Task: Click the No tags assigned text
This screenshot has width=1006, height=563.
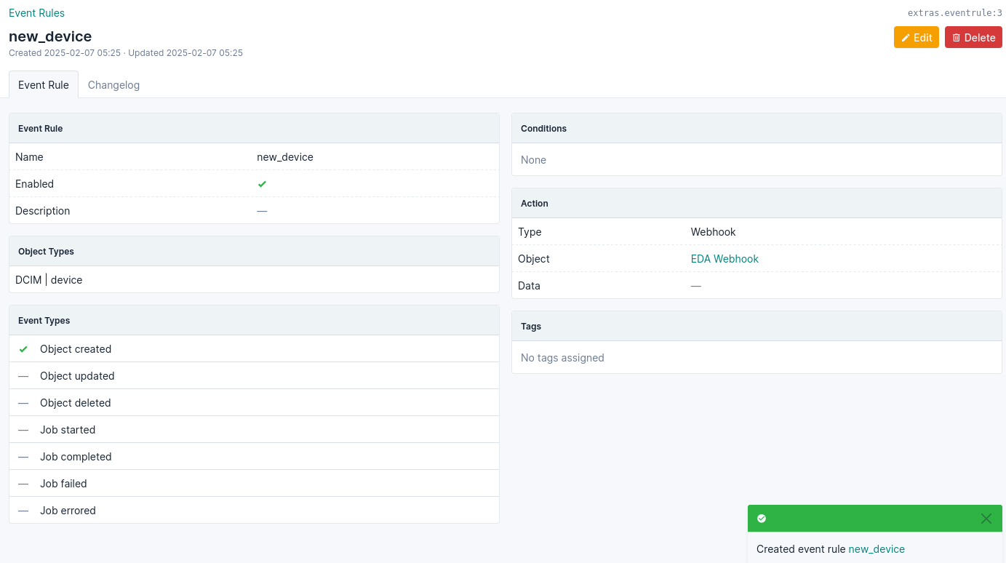Action: click(x=562, y=358)
